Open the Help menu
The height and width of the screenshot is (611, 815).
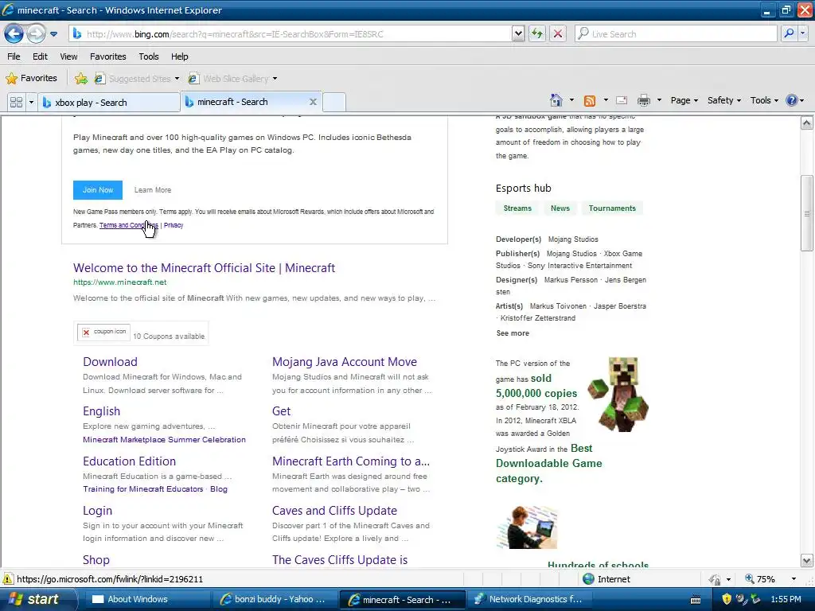click(180, 56)
